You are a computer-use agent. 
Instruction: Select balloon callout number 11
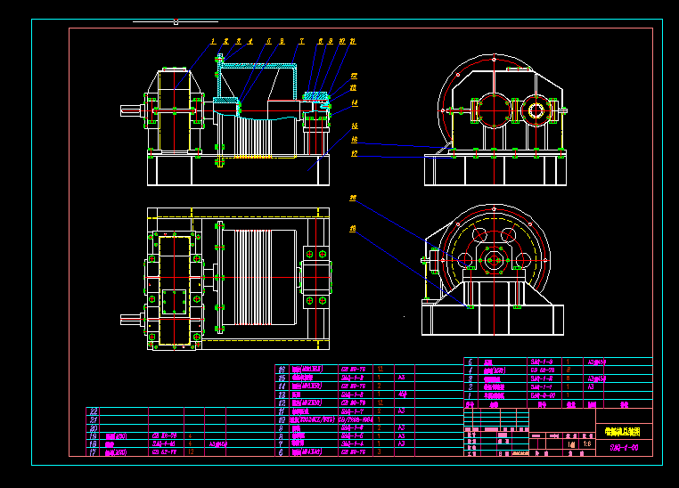[353, 42]
